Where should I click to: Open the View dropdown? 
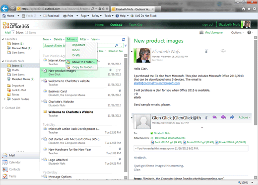tap(95, 39)
